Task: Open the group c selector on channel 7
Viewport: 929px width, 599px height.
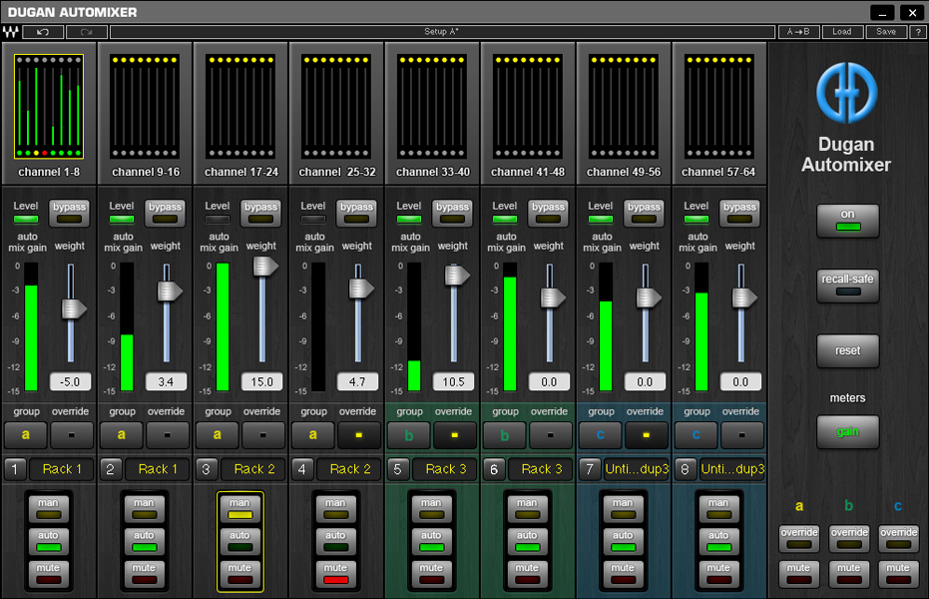Action: pyautogui.click(x=600, y=435)
